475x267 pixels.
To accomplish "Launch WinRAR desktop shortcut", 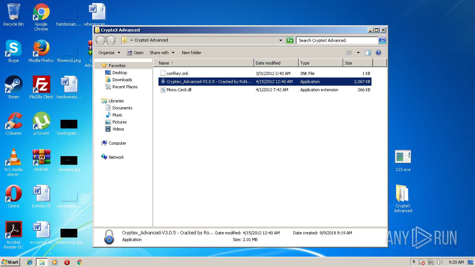I will [x=41, y=160].
